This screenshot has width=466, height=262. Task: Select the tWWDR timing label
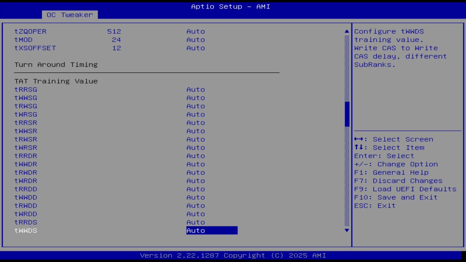pyautogui.click(x=25, y=164)
